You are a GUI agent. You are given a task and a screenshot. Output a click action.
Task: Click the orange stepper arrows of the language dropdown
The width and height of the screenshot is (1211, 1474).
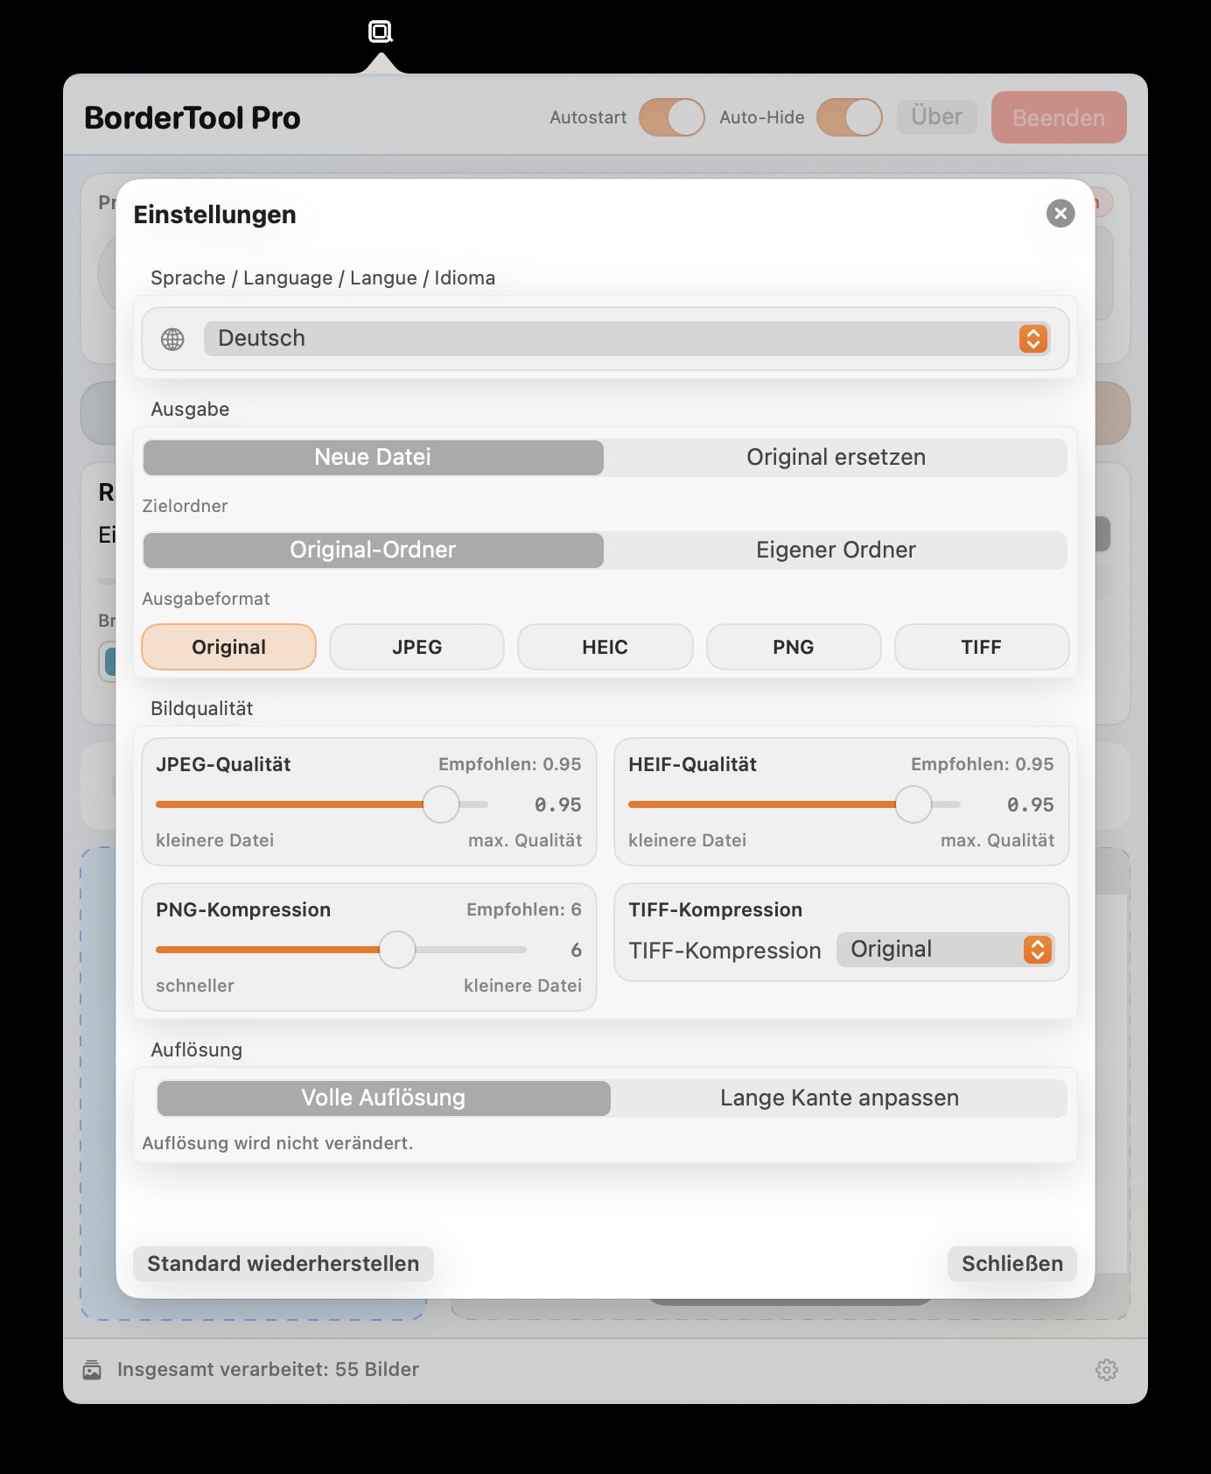point(1033,339)
